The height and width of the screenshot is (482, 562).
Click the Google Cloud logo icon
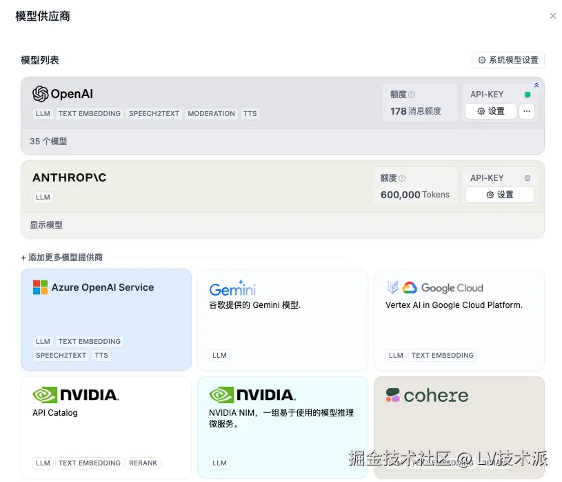[410, 288]
